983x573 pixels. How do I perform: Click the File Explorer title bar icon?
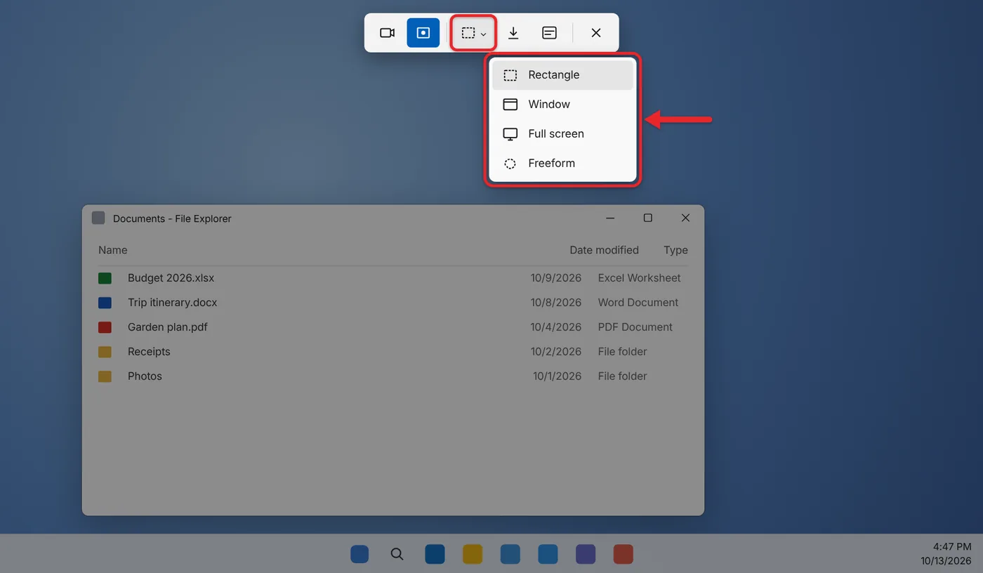click(x=98, y=218)
